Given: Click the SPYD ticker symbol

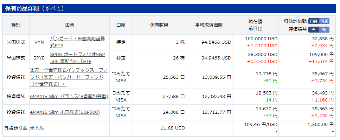Looking at the screenshot, I should tap(39, 58).
